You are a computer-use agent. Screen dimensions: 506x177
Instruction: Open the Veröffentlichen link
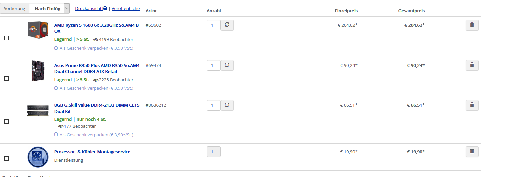(x=126, y=8)
